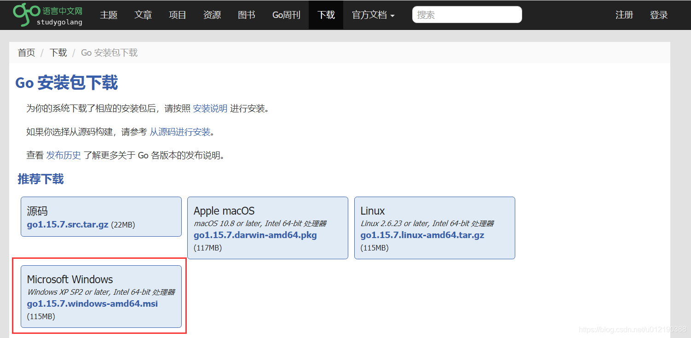Click the 下载 breadcrumb link
The width and height of the screenshot is (691, 338).
pyautogui.click(x=58, y=52)
